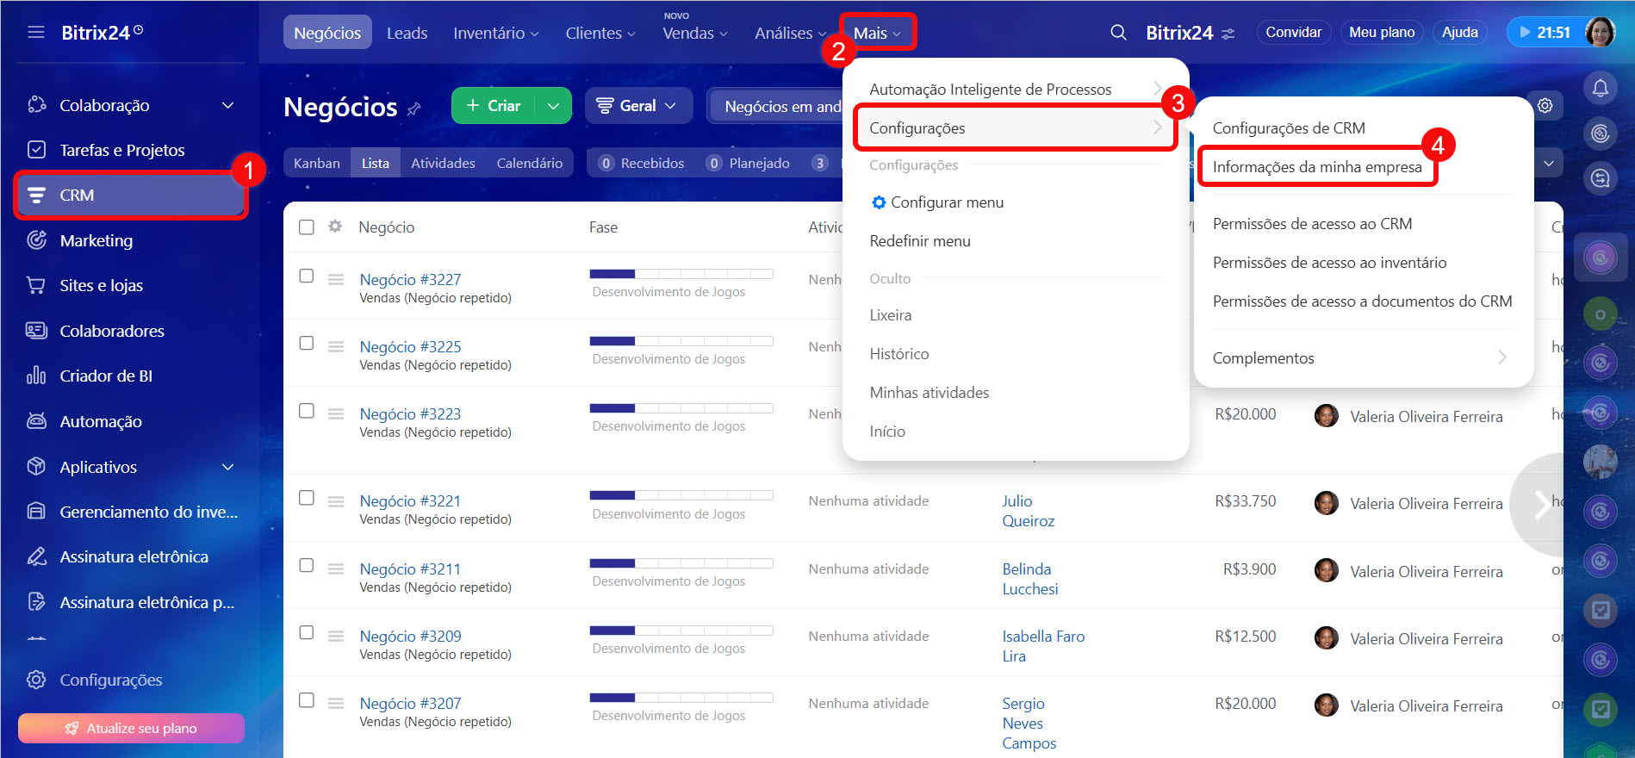Click the gear icon at top right

click(1545, 105)
